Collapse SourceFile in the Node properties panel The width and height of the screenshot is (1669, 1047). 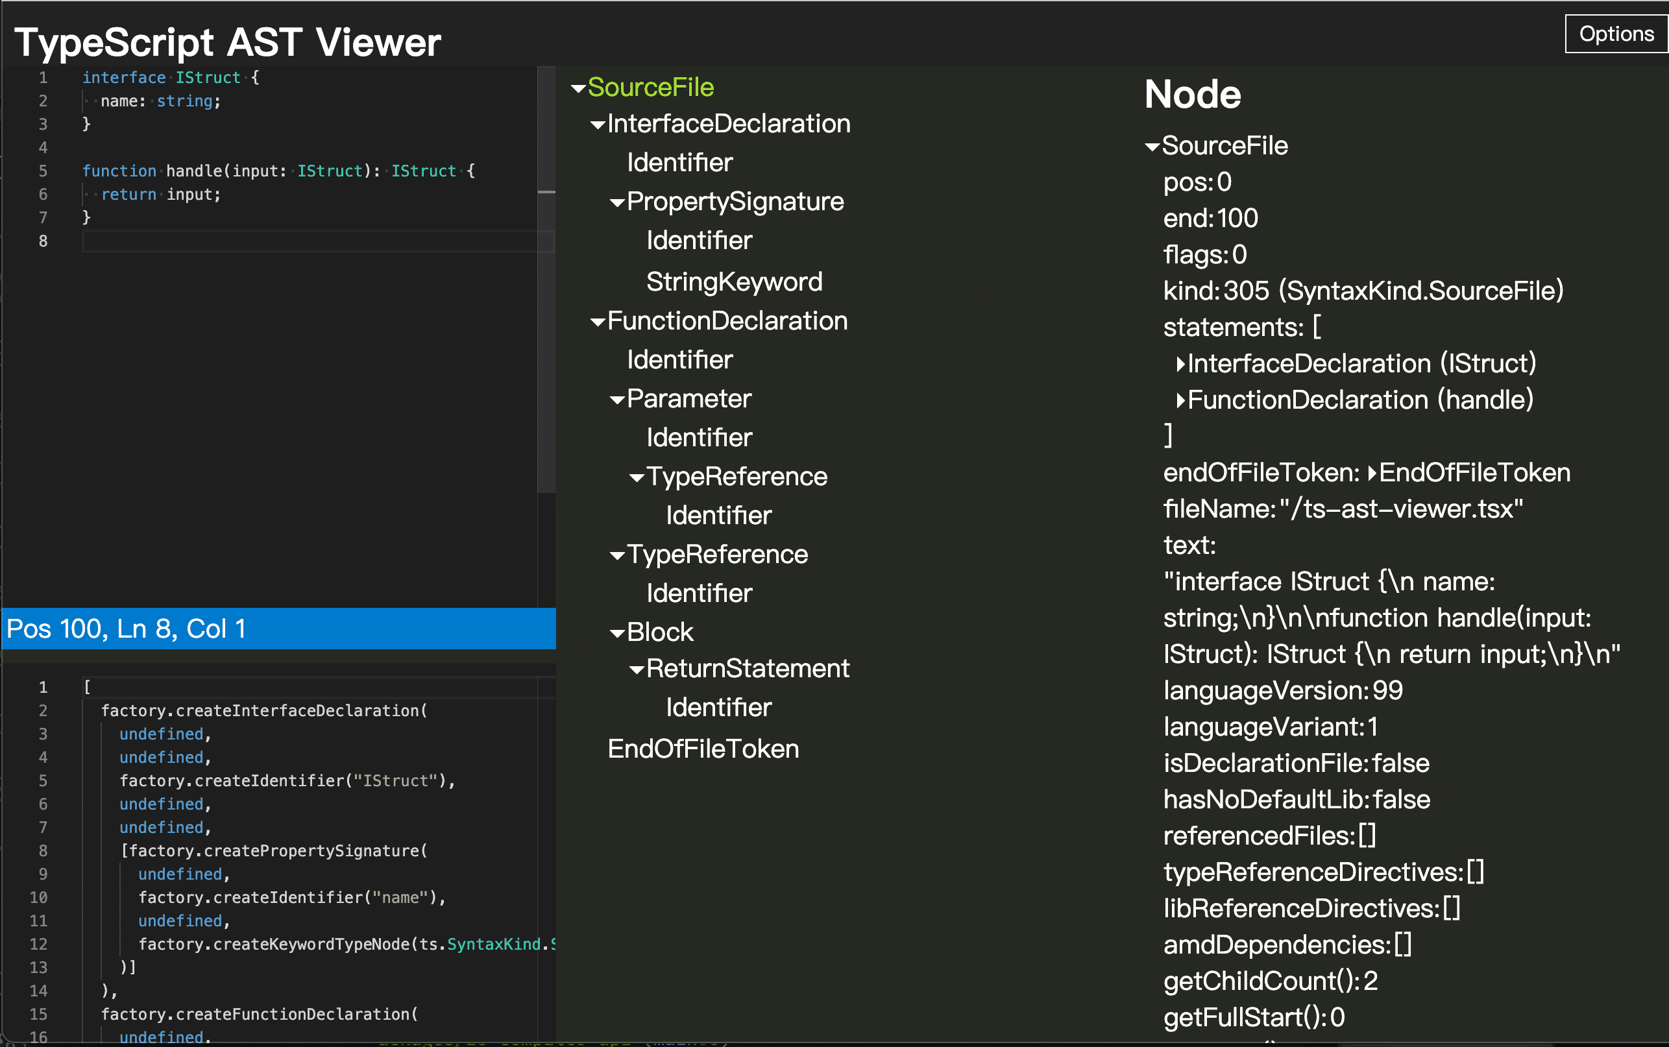(1152, 147)
